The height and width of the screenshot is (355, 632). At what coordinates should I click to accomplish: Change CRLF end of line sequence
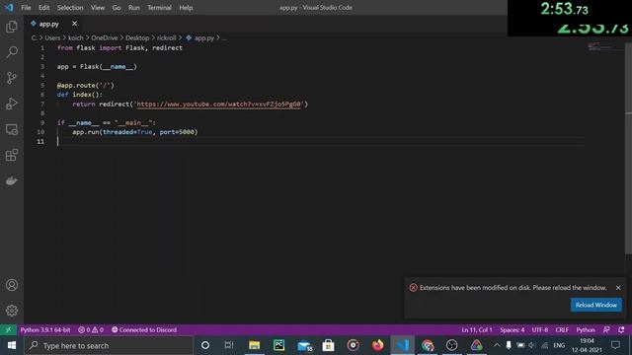(x=562, y=329)
